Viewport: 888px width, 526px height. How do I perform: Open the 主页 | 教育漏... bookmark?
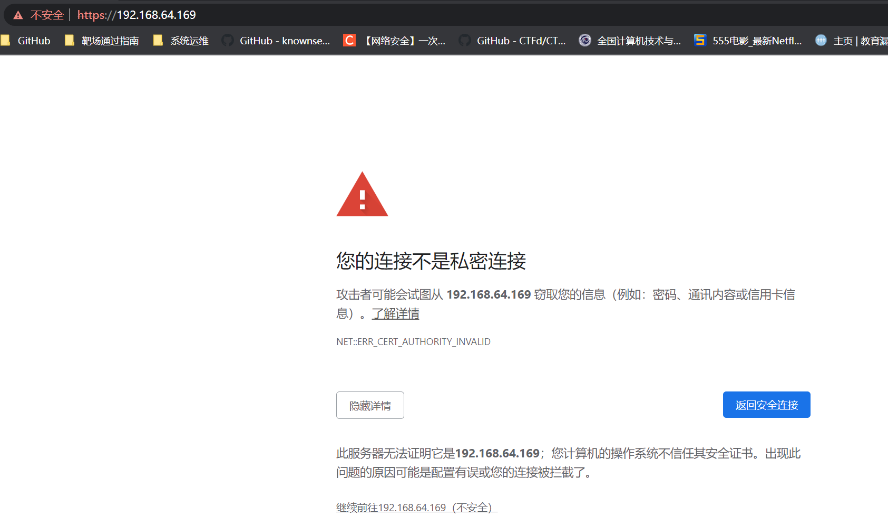851,41
